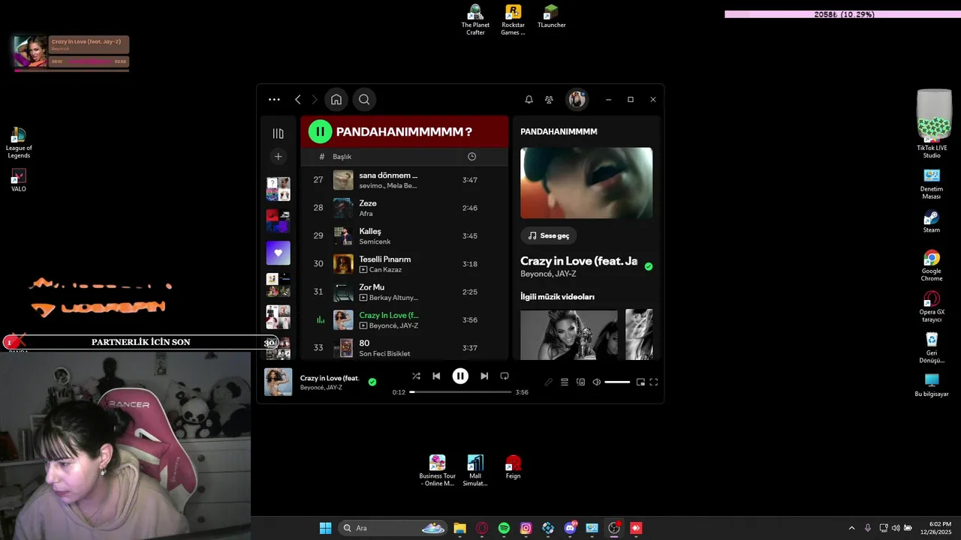Viewport: 961px width, 540px height.
Task: Click the Sese geç button
Action: 549,235
